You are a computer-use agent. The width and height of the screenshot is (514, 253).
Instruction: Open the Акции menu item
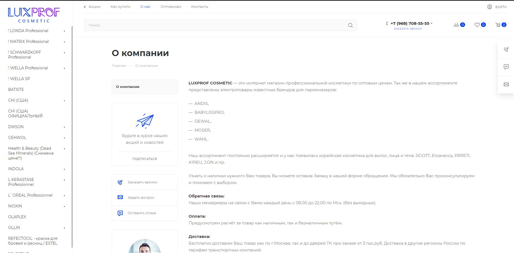pos(94,7)
